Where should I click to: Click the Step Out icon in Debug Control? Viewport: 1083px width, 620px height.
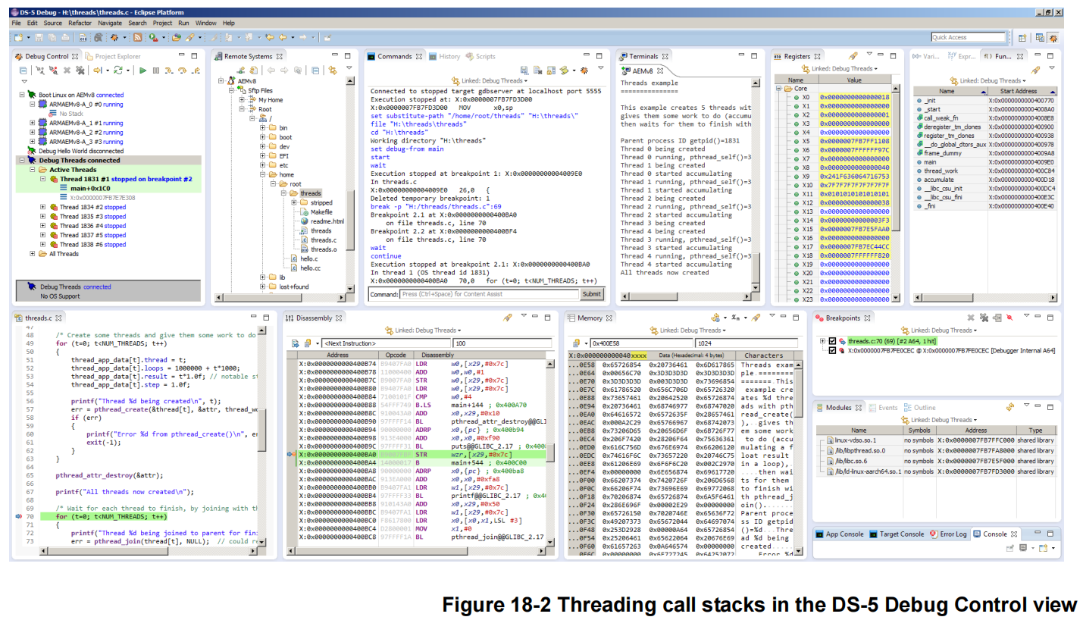point(195,70)
